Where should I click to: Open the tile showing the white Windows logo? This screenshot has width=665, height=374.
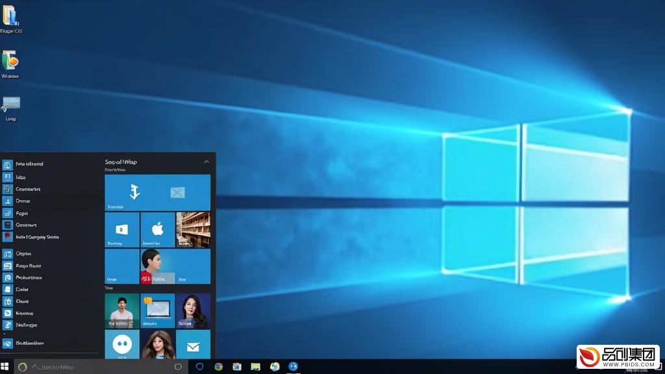[x=121, y=230]
